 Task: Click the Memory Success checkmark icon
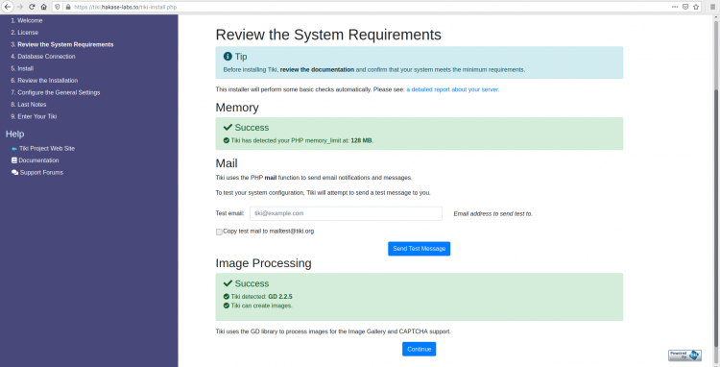[228, 127]
